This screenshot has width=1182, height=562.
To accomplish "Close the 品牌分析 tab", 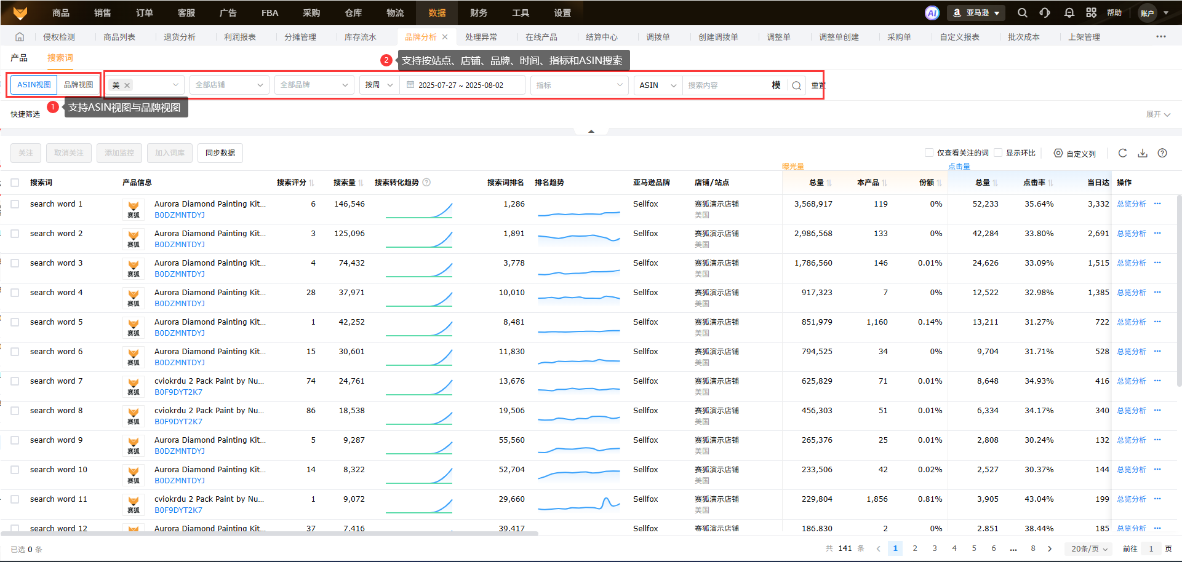I will click(445, 37).
